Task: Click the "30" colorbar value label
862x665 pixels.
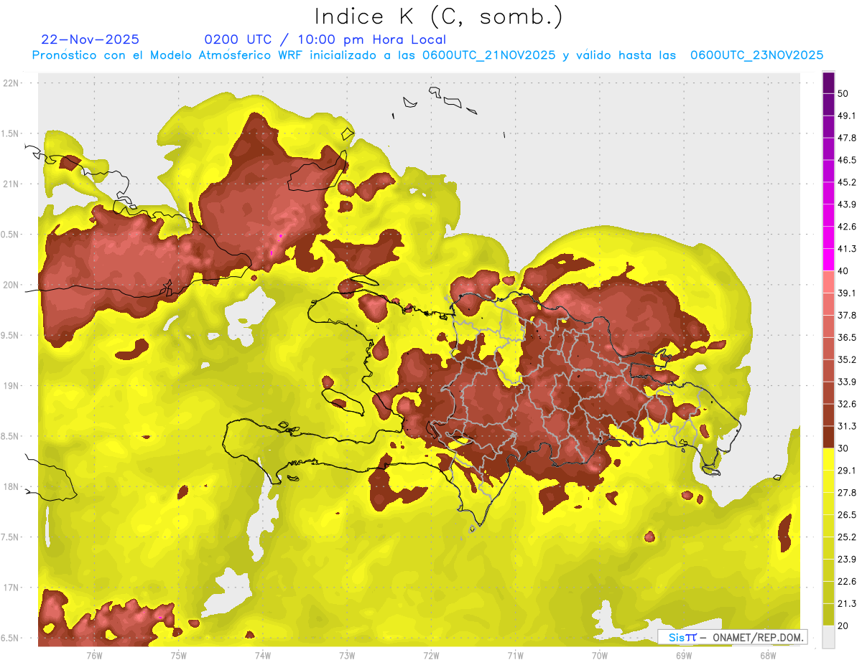Action: [843, 448]
